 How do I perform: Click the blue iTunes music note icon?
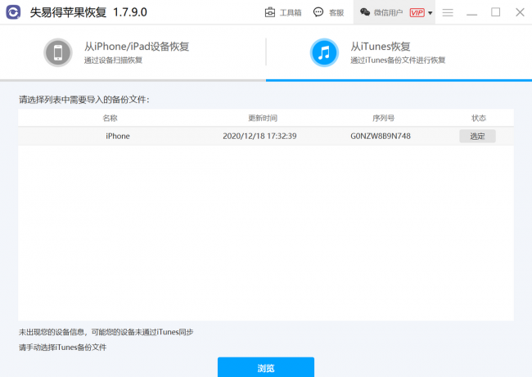[324, 52]
